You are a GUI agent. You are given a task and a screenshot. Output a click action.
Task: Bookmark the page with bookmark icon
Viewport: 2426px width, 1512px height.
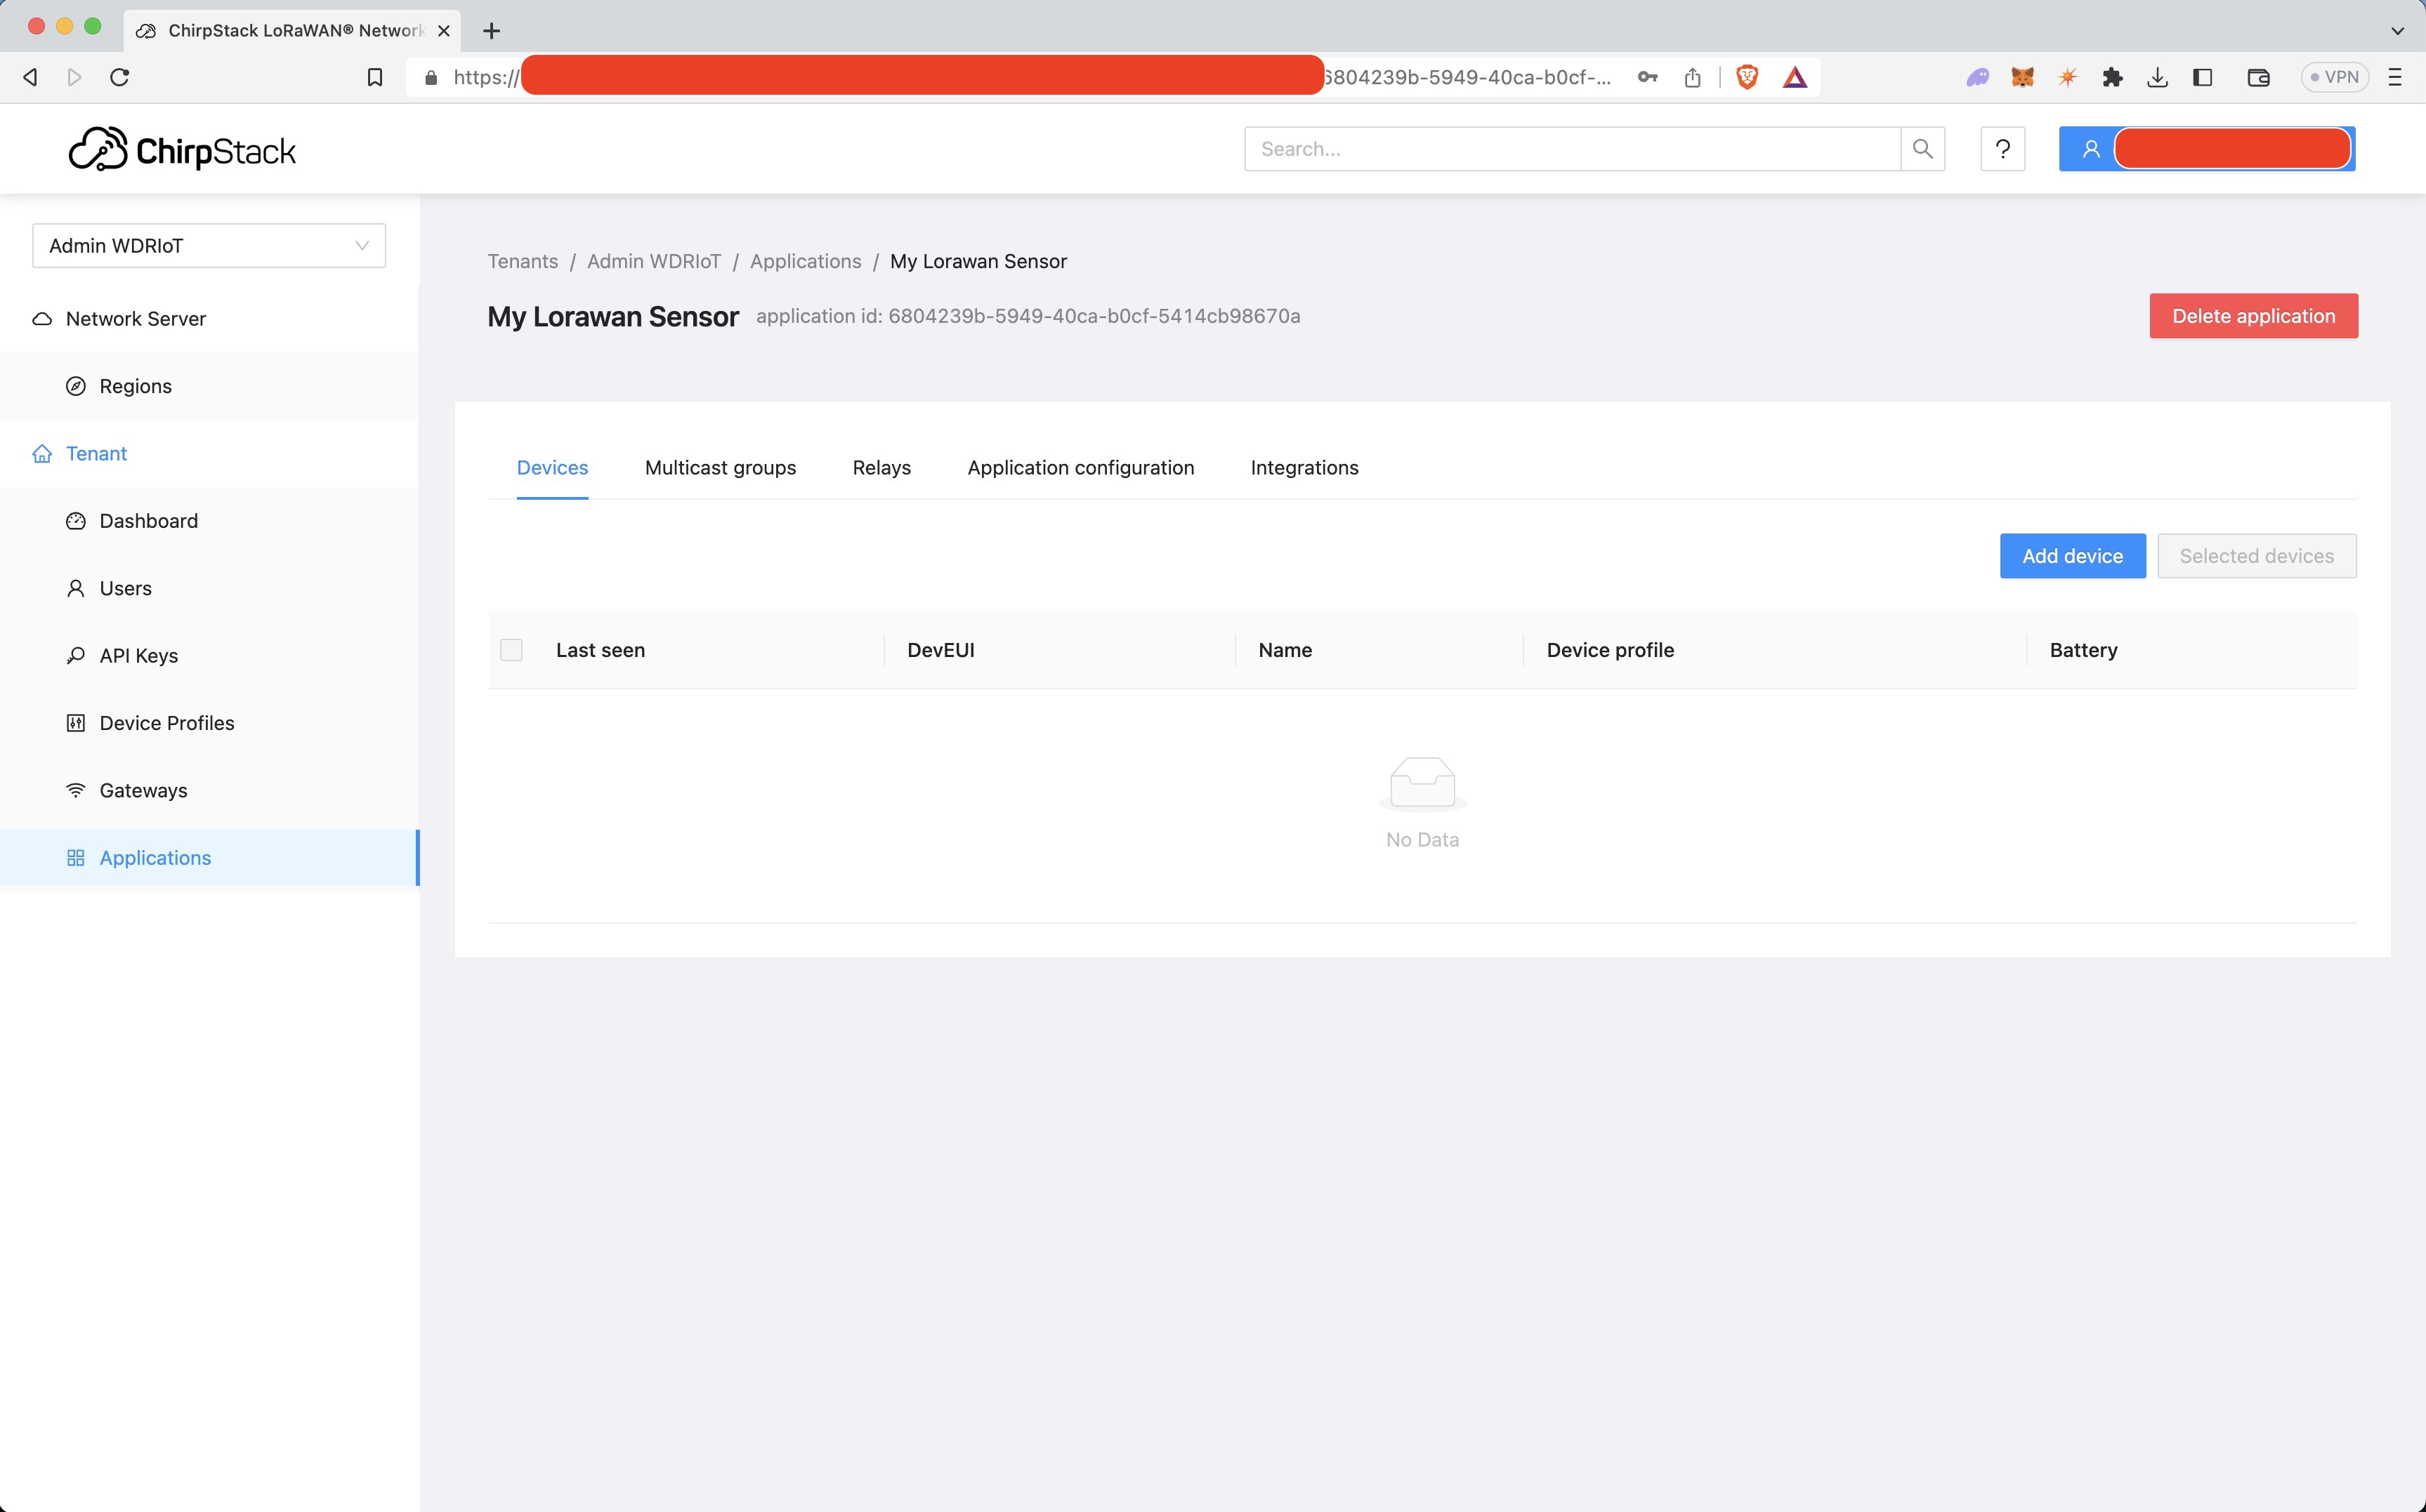[374, 77]
